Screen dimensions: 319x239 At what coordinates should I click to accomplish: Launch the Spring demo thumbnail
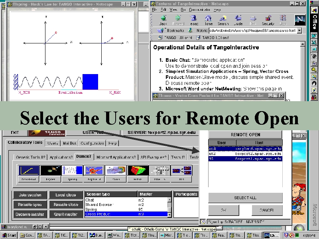tap(73, 170)
